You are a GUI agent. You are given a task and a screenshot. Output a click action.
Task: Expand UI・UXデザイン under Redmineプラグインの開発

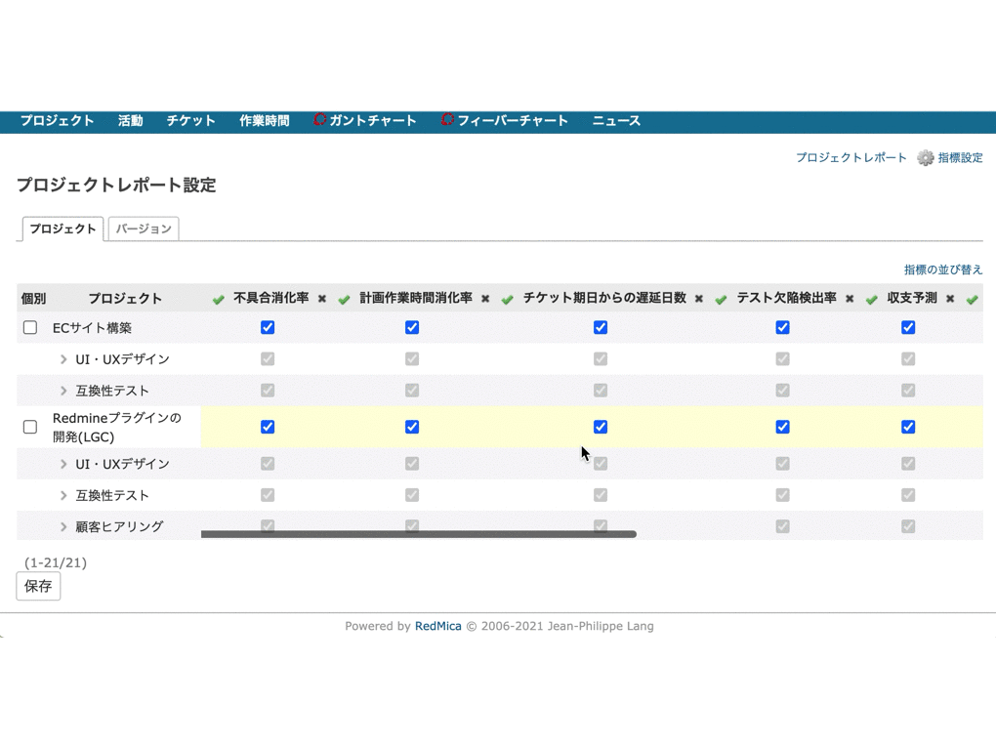click(62, 465)
